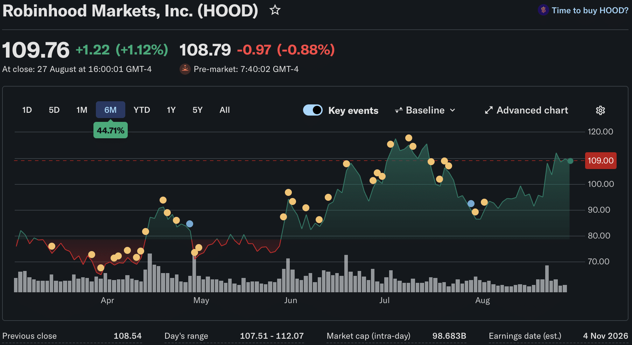The height and width of the screenshot is (345, 632).
Task: Click the Day's range label
Action: [x=186, y=336]
